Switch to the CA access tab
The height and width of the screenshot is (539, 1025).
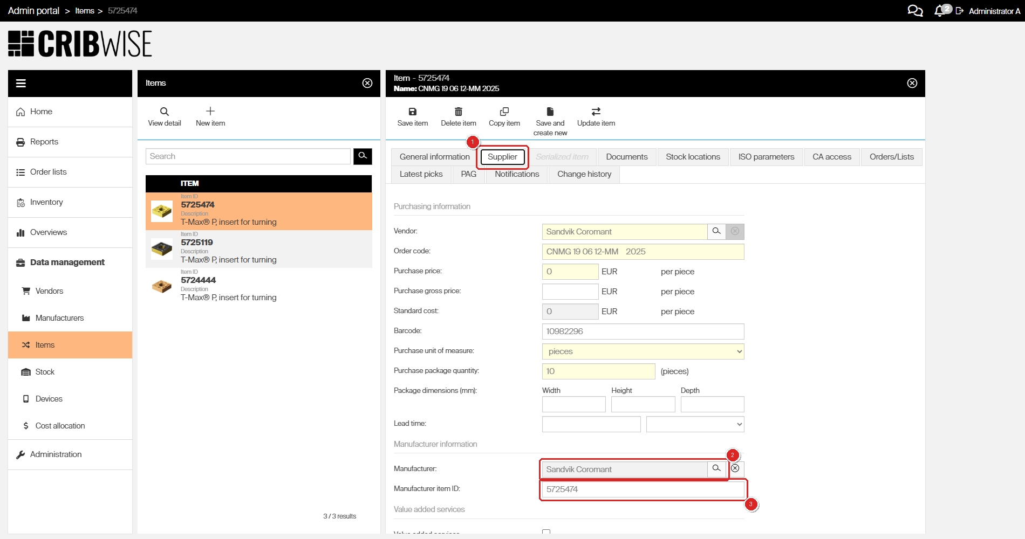pyautogui.click(x=832, y=157)
